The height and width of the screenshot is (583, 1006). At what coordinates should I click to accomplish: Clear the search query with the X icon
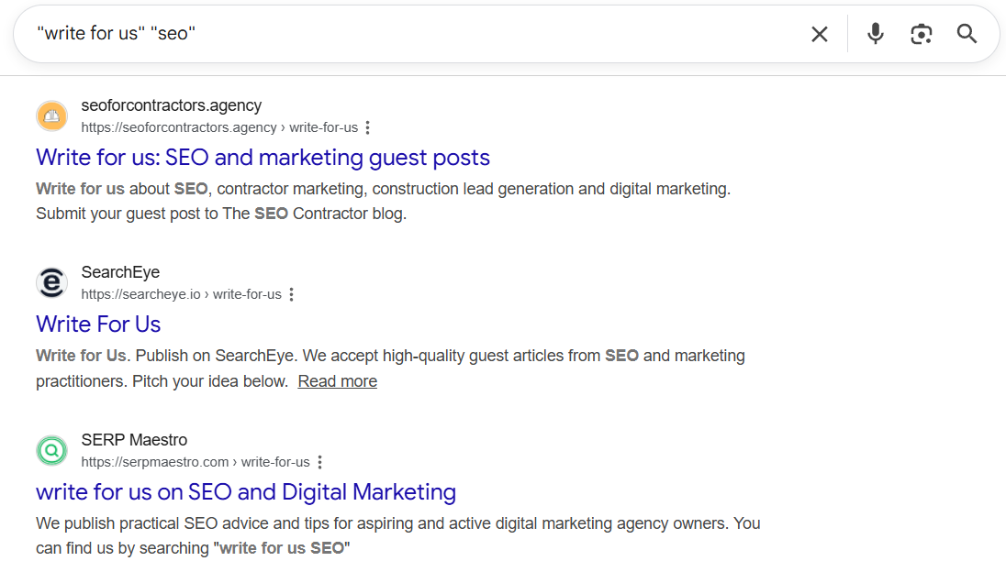click(820, 34)
